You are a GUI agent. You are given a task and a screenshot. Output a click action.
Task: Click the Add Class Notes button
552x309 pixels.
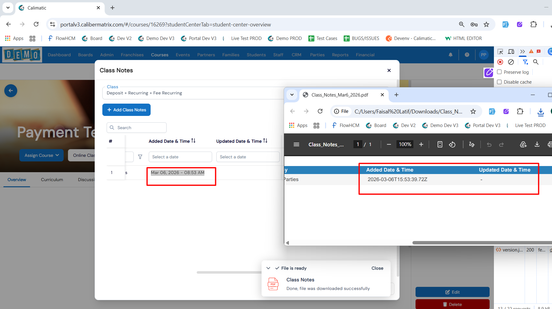click(126, 110)
